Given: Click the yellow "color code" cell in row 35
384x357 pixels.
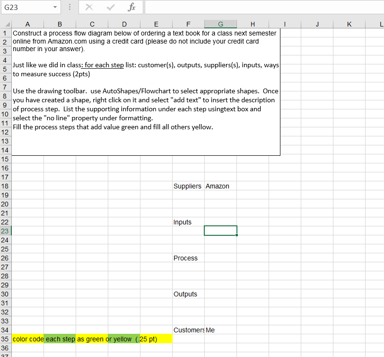Looking at the screenshot, I should [28, 339].
